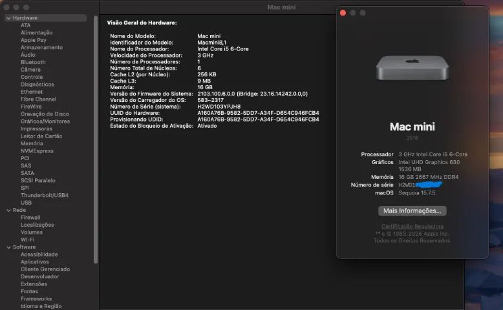The height and width of the screenshot is (310, 503).
Task: Select FireWire in the sidebar
Action: coord(31,107)
